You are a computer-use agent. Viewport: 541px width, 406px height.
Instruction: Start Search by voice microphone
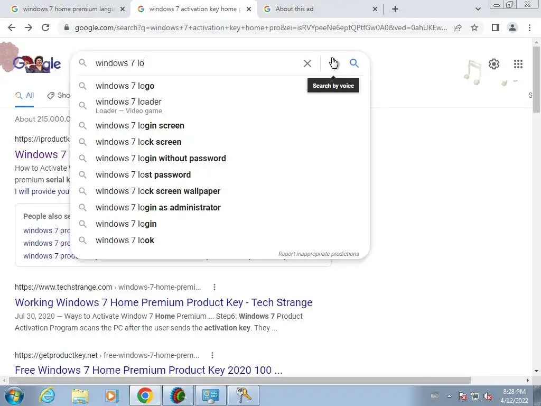pyautogui.click(x=333, y=63)
